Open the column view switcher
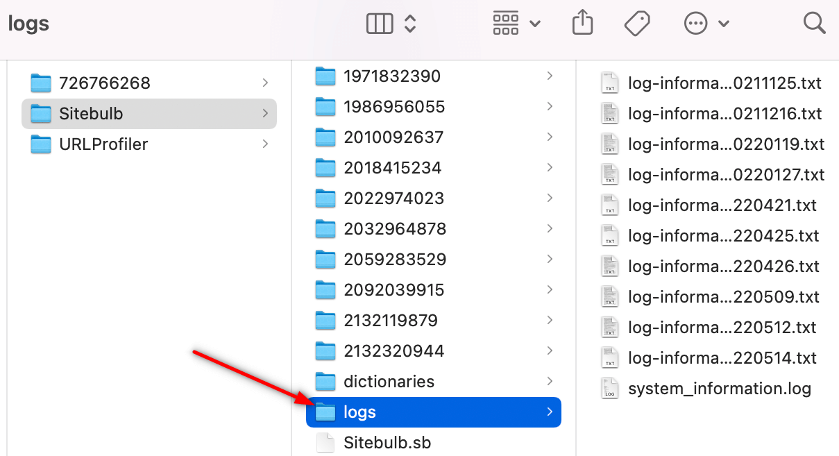This screenshot has height=456, width=839. coord(380,24)
